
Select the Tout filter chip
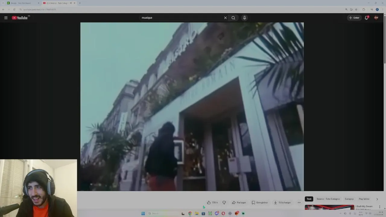click(309, 199)
